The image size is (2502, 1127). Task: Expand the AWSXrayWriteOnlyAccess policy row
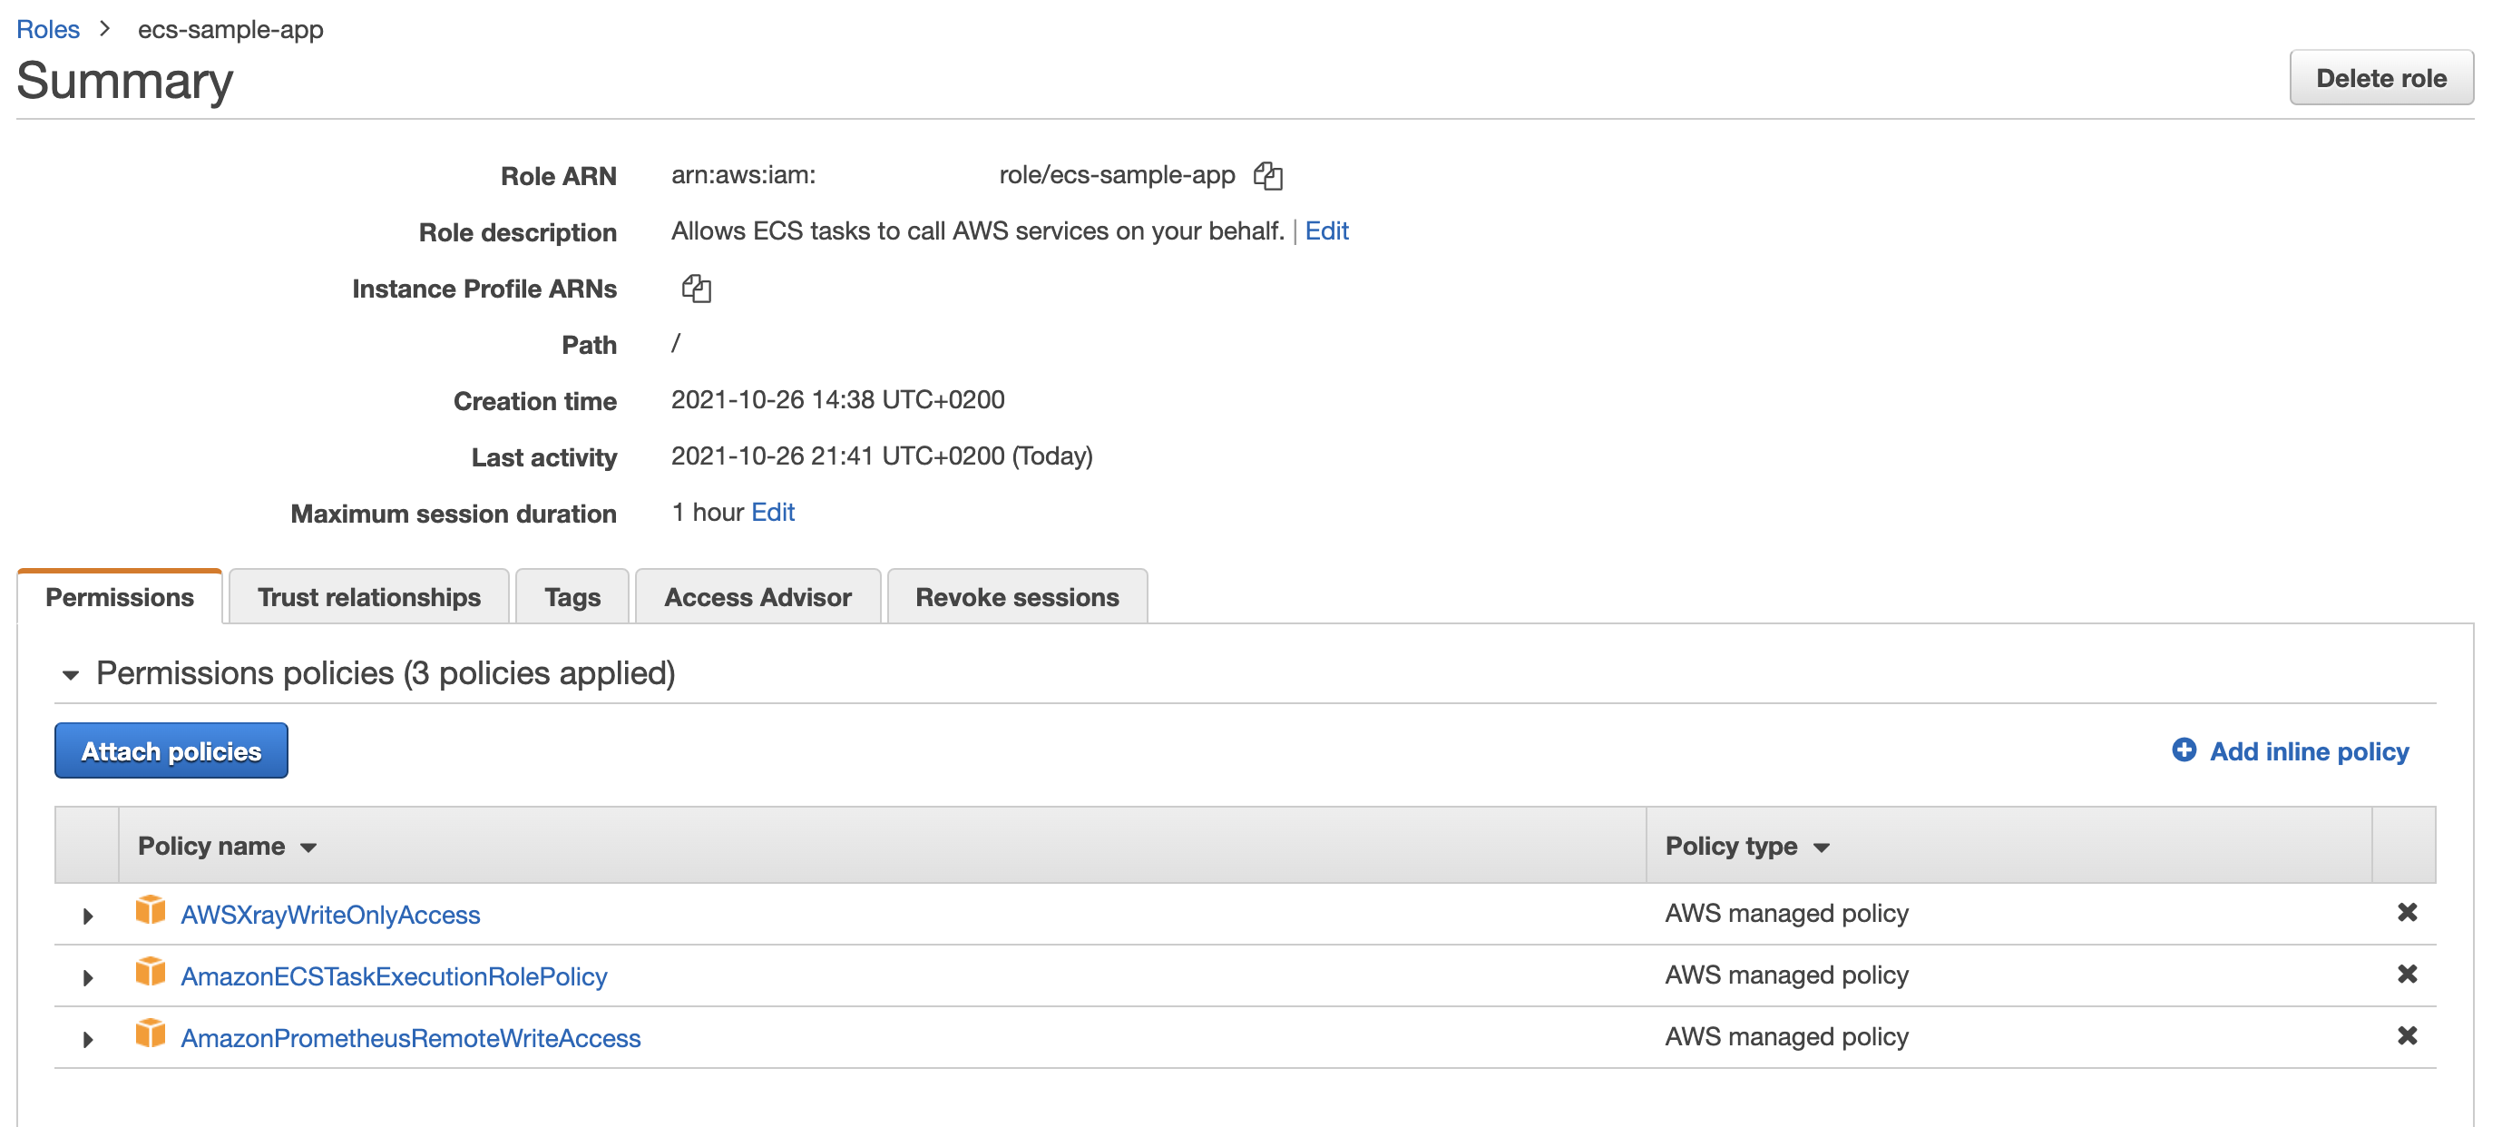coord(87,916)
